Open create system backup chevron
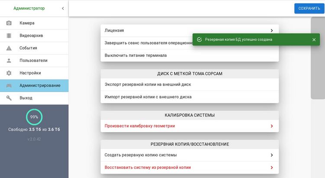Screen dimensions: 325x178 click(271, 155)
